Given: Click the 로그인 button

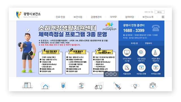Looking at the screenshot, I should click(x=160, y=12).
